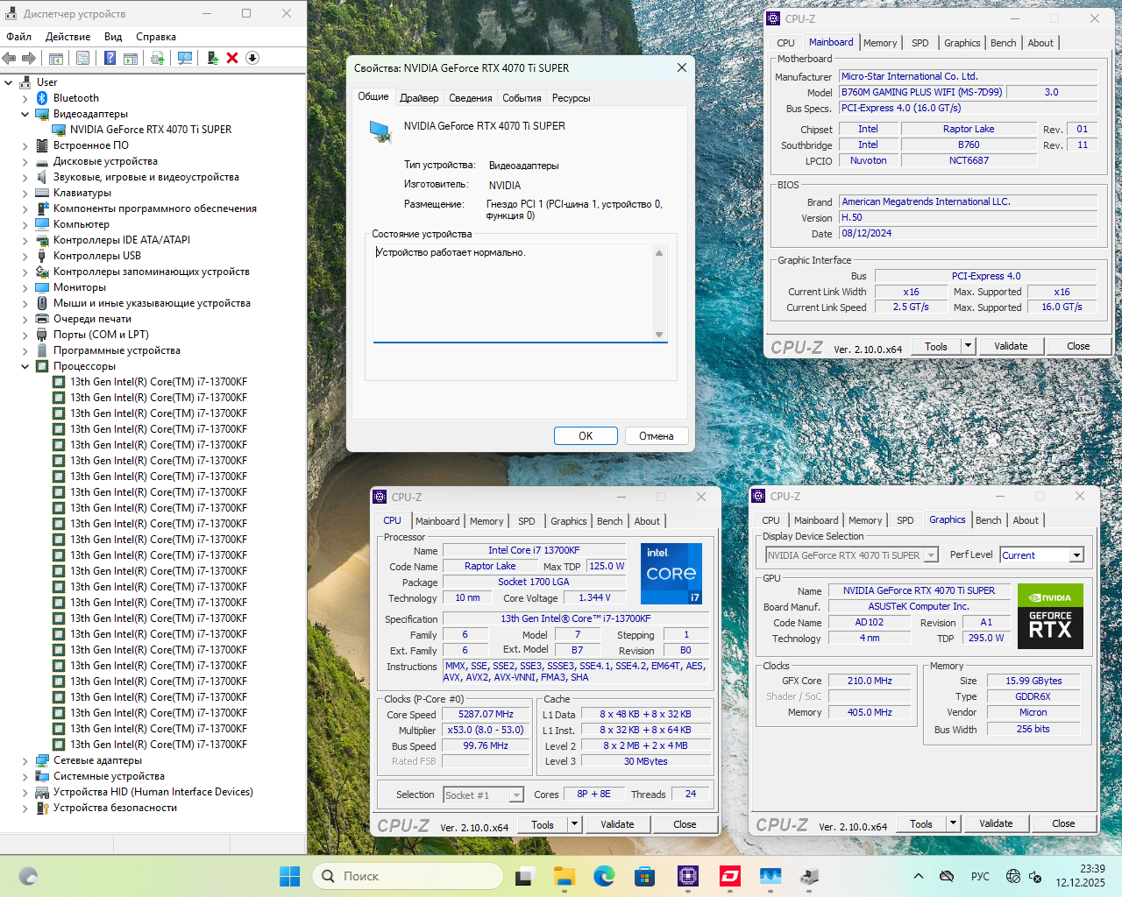This screenshot has height=897, width=1122.
Task: Open Tools dropdown arrow in Mainboard CPU-Z window
Action: click(x=968, y=346)
